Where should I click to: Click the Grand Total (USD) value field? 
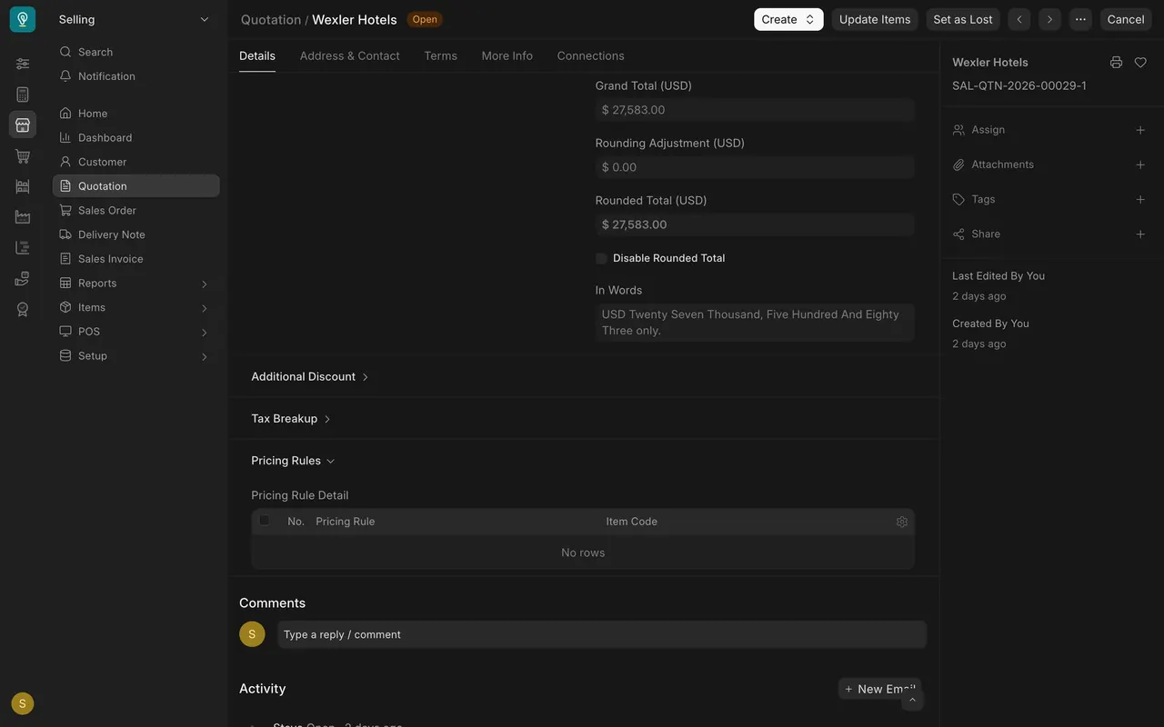(755, 110)
